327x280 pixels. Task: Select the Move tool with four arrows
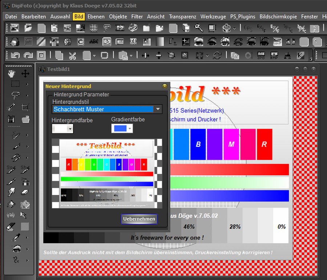25,74
